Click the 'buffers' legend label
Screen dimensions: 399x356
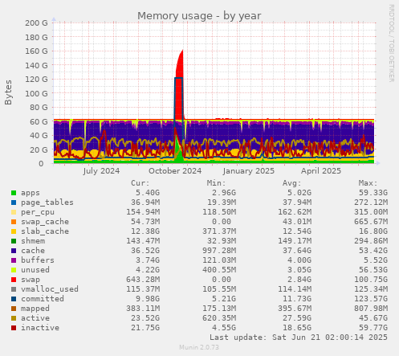click(x=38, y=260)
